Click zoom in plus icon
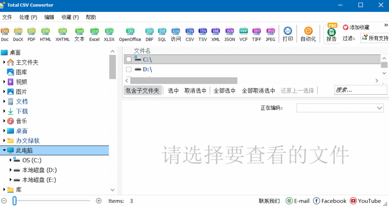Image resolution: width=389 pixels, height=206 pixels. [99, 201]
